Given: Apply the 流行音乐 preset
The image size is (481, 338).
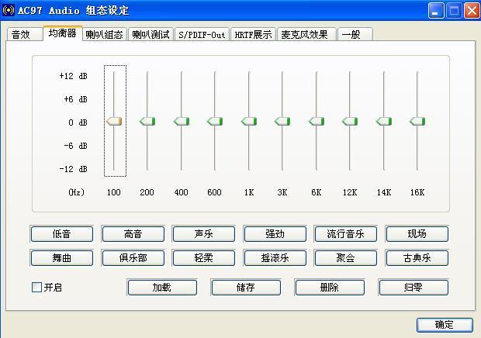Looking at the screenshot, I should click(346, 234).
